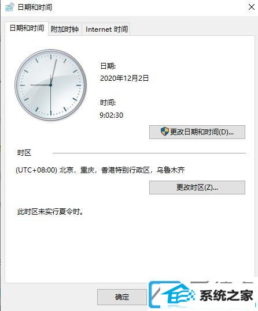Click the UAC shield icon on change date button
Image resolution: width=258 pixels, height=311 pixels.
coord(164,132)
